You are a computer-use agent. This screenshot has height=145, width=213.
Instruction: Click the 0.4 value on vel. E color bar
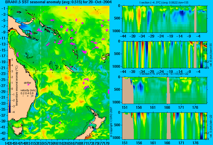click(x=205, y=44)
